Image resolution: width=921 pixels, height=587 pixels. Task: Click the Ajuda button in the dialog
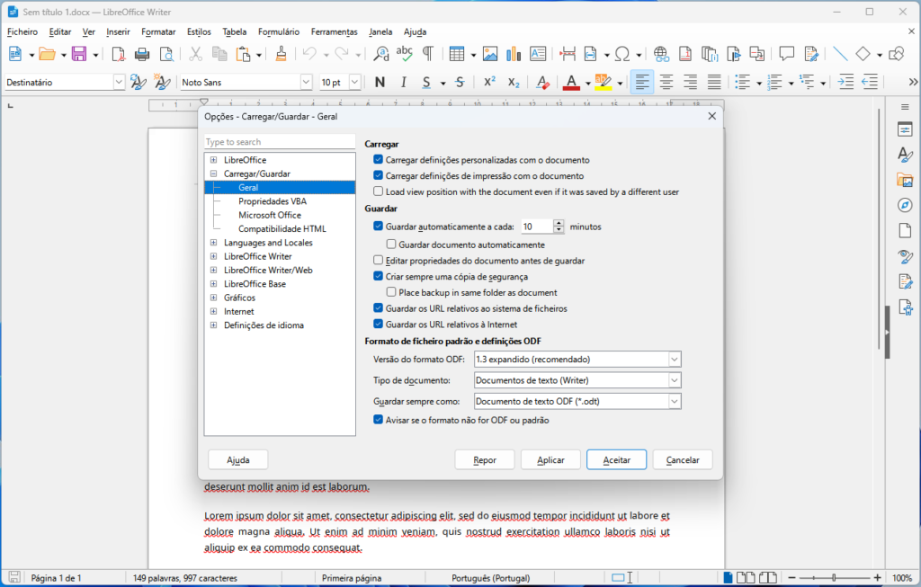tap(237, 459)
